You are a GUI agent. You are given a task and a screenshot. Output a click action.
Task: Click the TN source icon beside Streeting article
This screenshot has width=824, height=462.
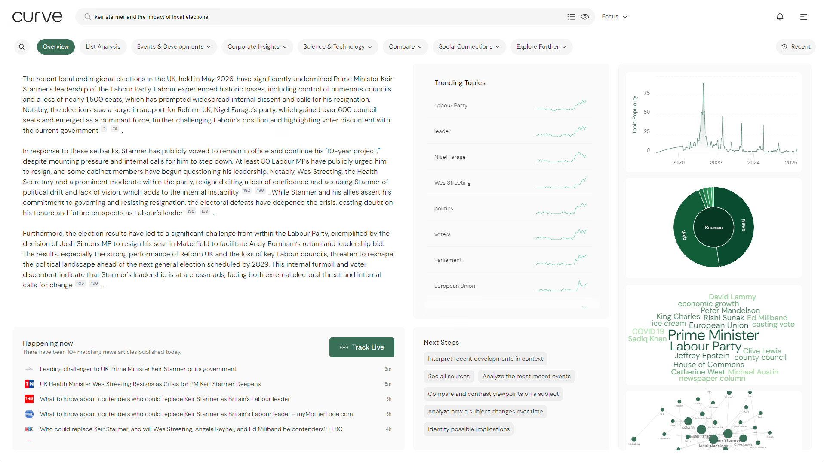click(29, 384)
